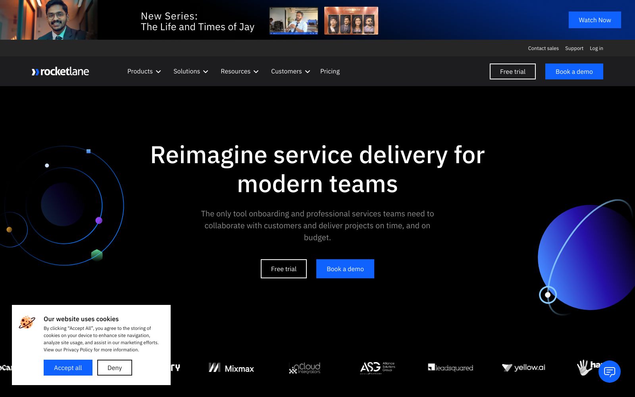Deny cookies in the consent popup
Image resolution: width=635 pixels, height=397 pixels.
115,368
